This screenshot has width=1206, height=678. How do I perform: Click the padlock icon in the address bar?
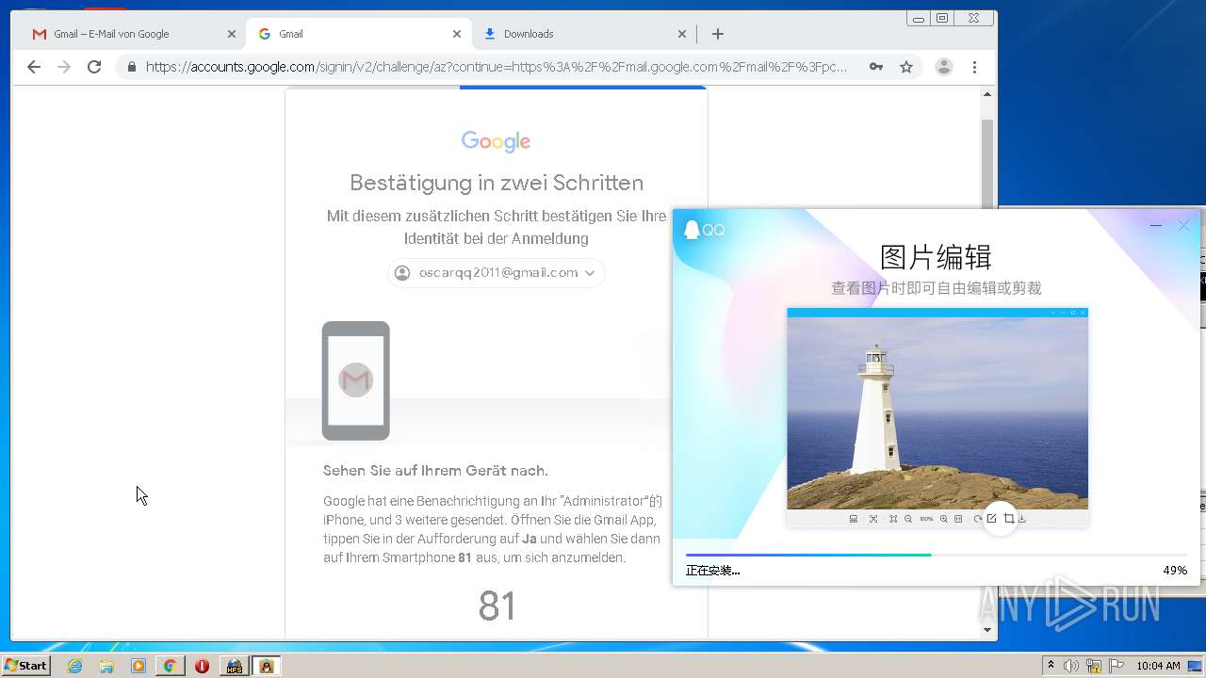click(x=131, y=67)
